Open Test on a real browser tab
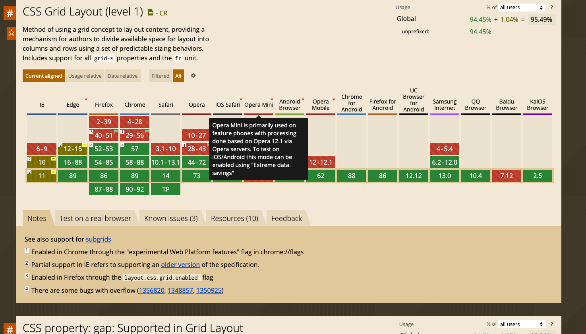586x334 pixels. 95,218
